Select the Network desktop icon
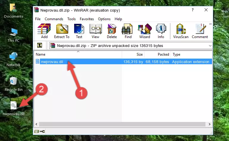Viewport: 229px width, 141px height. coord(13,59)
